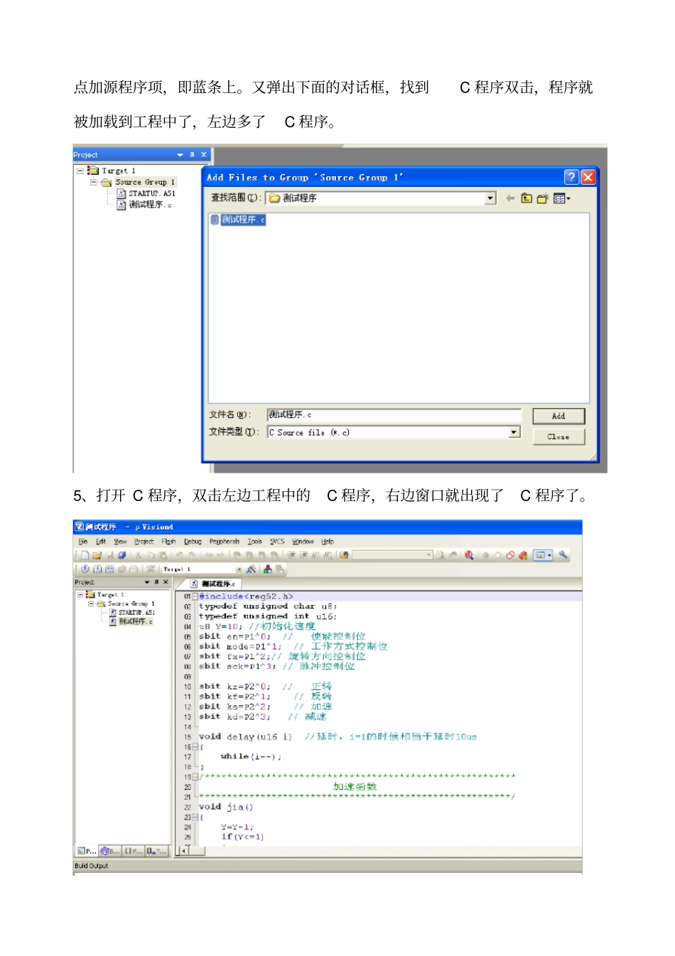Click the Kill all breakpoints icon
The image size is (675, 956).
pyautogui.click(x=522, y=555)
